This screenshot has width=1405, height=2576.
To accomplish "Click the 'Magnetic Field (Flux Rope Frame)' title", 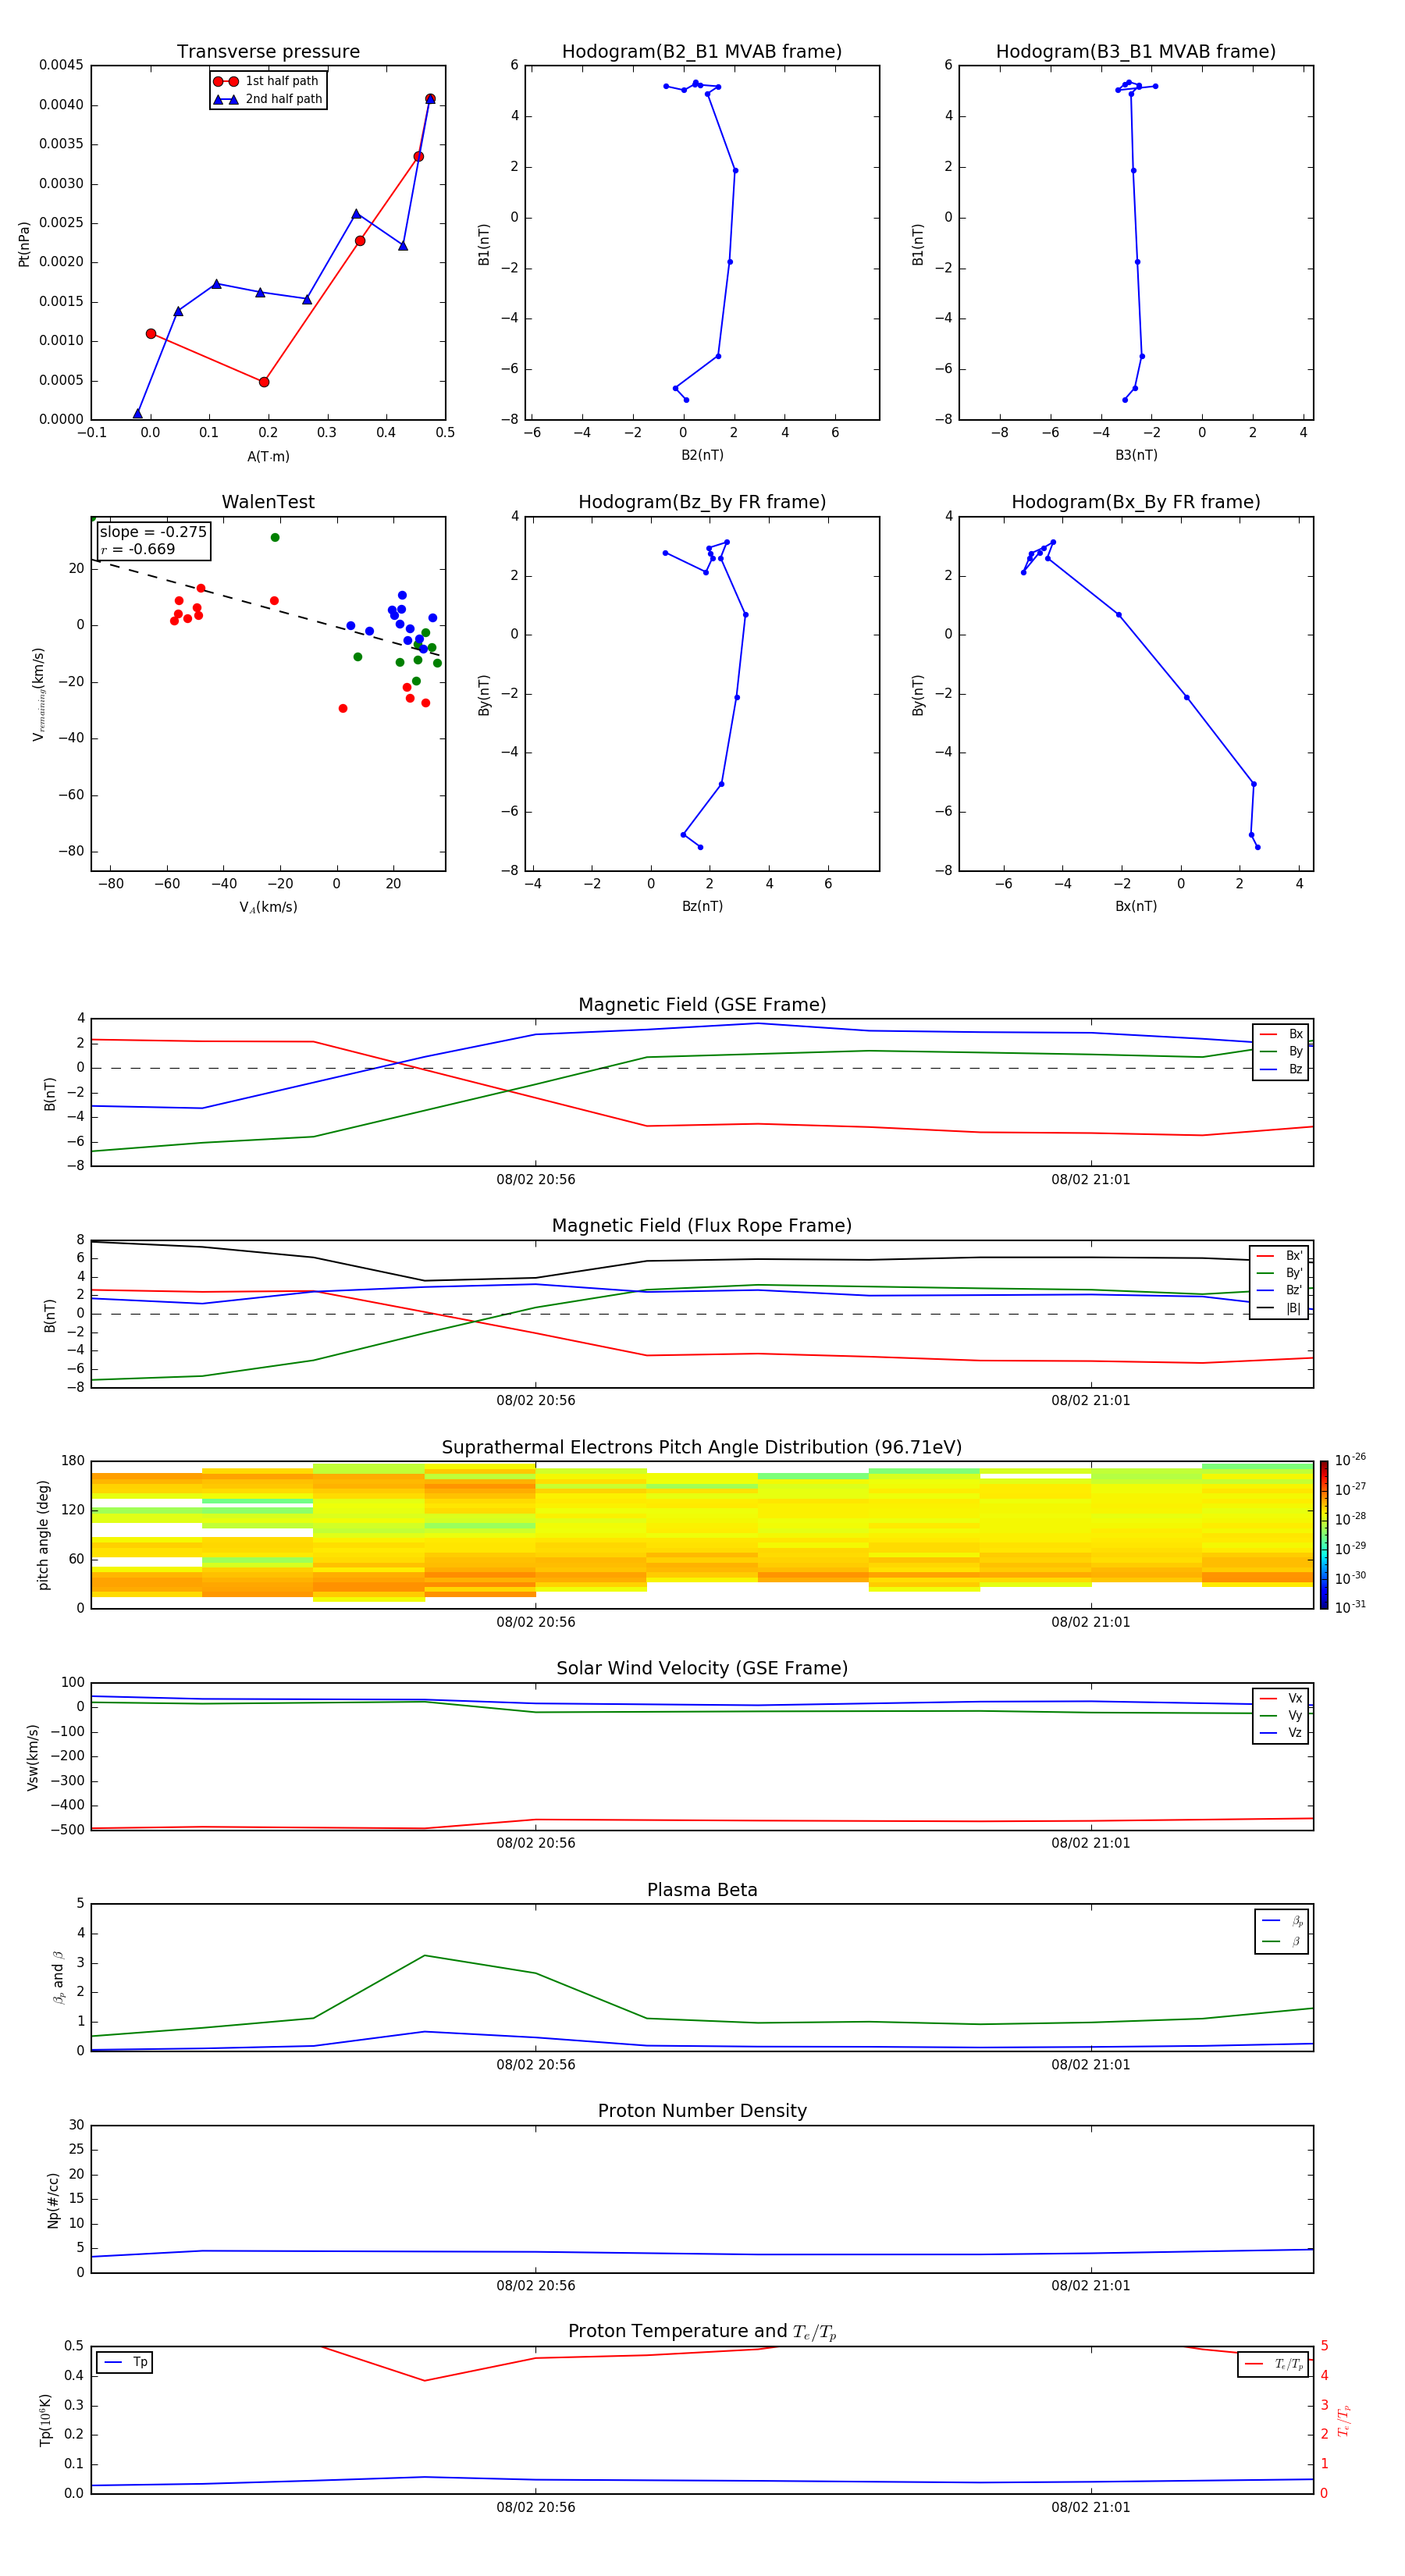I will point(702,1226).
